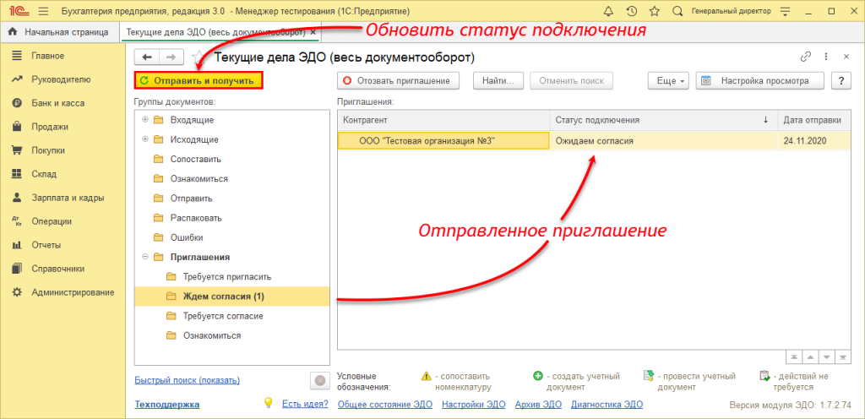Image resolution: width=865 pixels, height=419 pixels.
Task: Open Настройка просмотра
Action: click(760, 80)
